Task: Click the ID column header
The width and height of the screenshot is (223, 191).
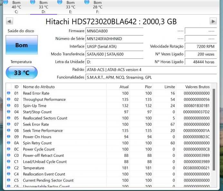Action: click(16, 87)
